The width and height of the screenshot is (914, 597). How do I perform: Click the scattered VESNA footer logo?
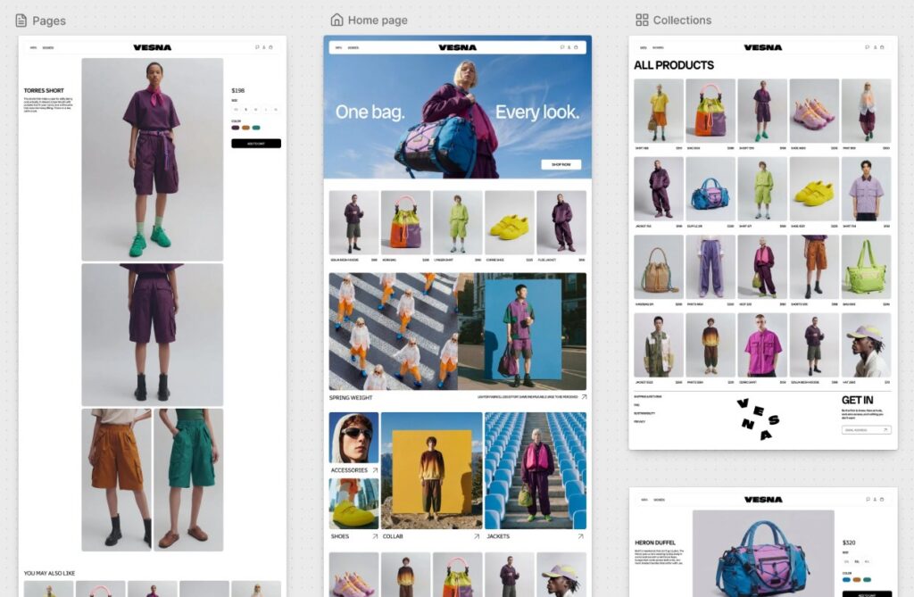758,418
